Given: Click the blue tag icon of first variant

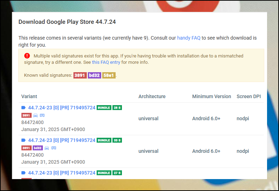Looking at the screenshot, I should (24, 108).
